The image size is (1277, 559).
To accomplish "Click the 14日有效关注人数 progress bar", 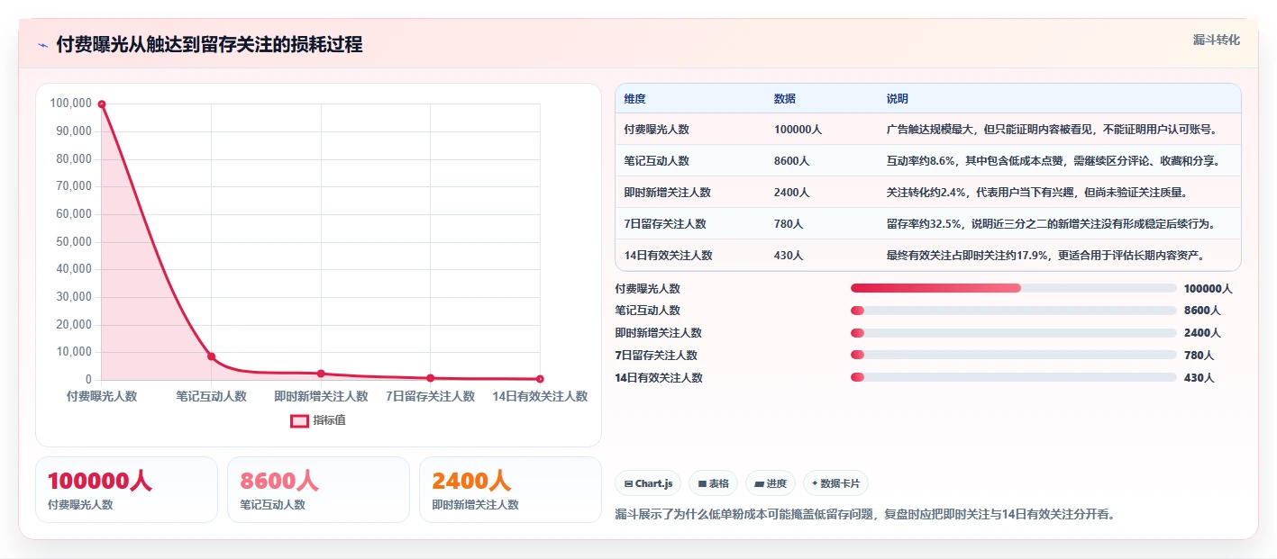I will [x=1014, y=378].
